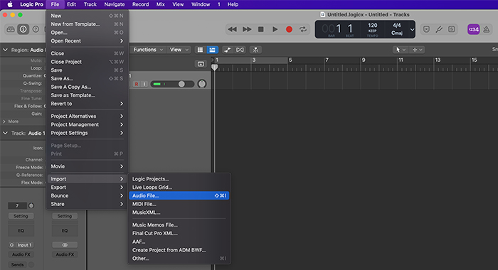Enable record on track with R button
Screen dimensions: 498x270
(137, 84)
